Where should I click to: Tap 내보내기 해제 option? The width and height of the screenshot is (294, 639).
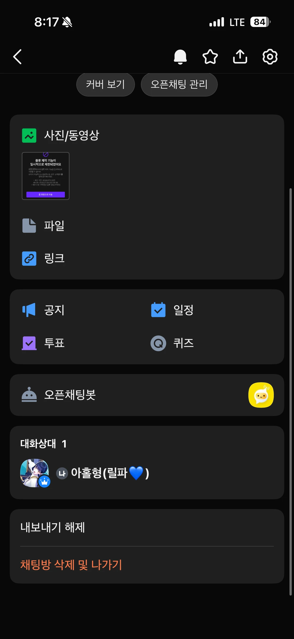[53, 527]
